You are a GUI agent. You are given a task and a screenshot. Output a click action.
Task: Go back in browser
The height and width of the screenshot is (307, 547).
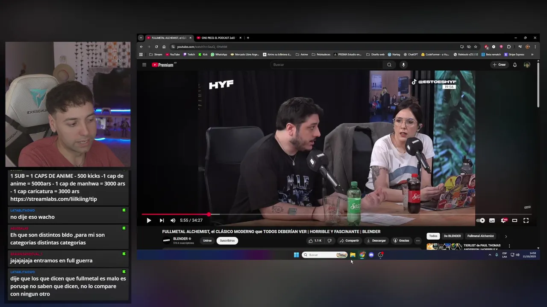(141, 47)
